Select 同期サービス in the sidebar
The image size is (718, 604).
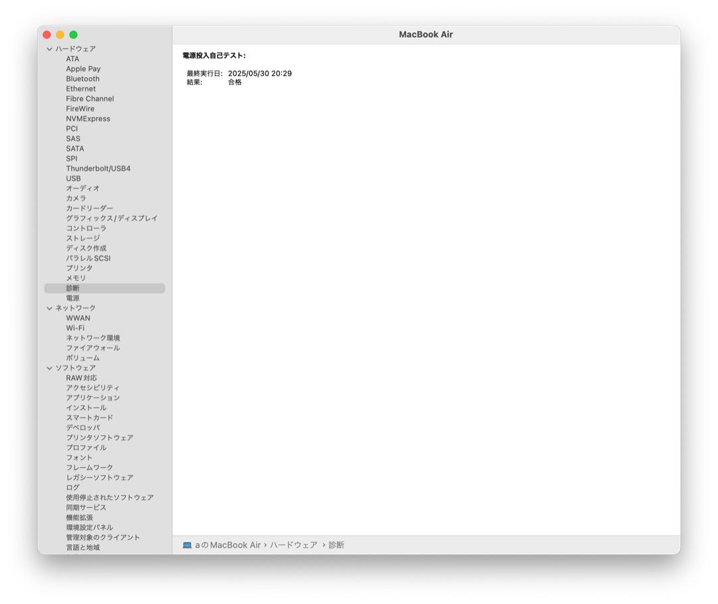point(86,508)
